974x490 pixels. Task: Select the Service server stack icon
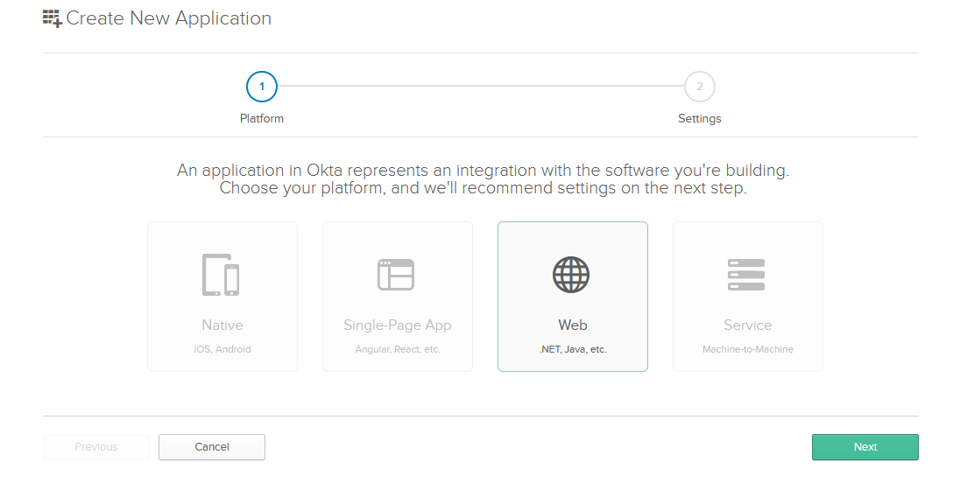click(x=746, y=275)
